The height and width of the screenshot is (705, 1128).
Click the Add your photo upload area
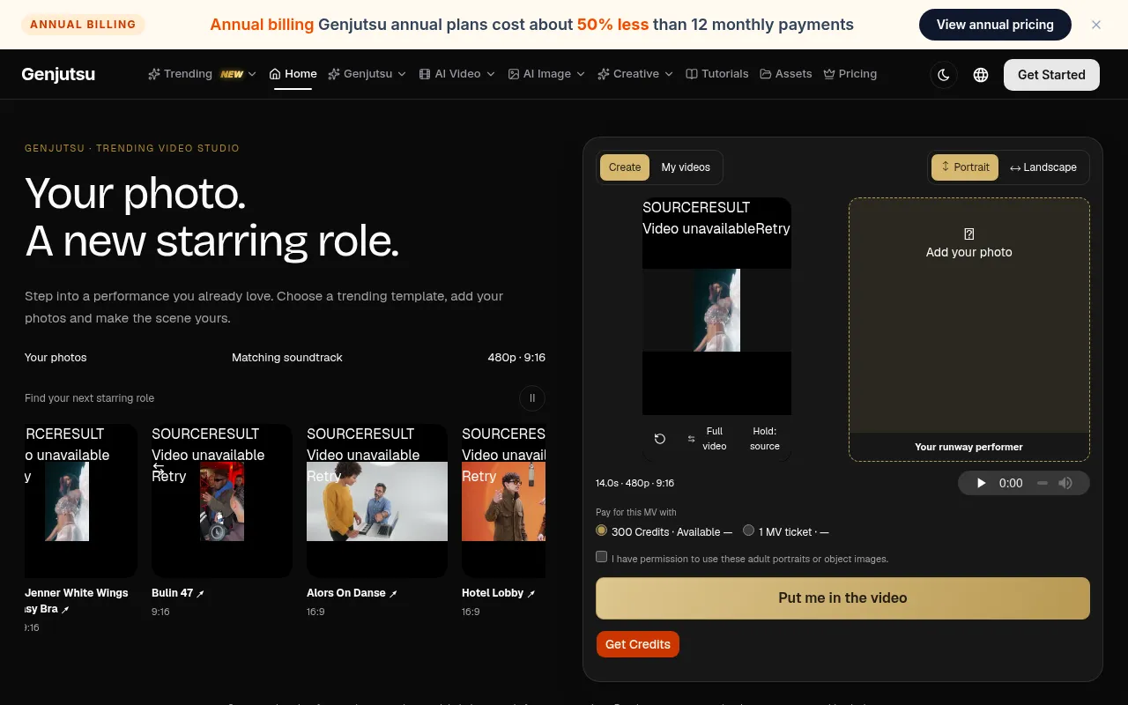pyautogui.click(x=969, y=330)
